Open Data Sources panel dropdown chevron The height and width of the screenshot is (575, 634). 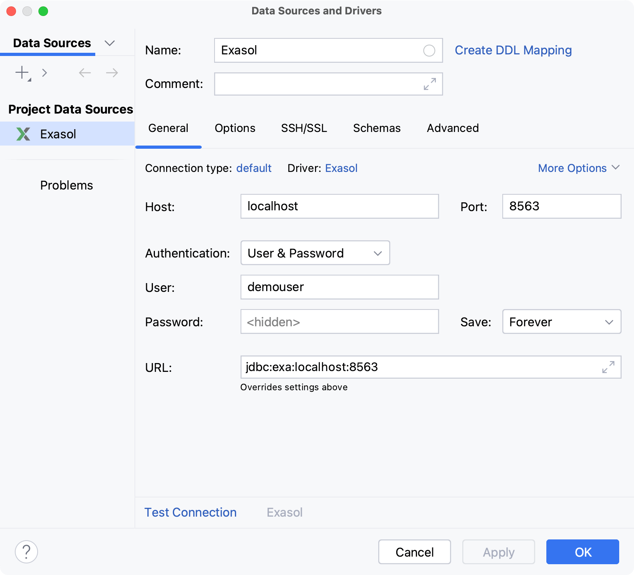click(x=110, y=43)
